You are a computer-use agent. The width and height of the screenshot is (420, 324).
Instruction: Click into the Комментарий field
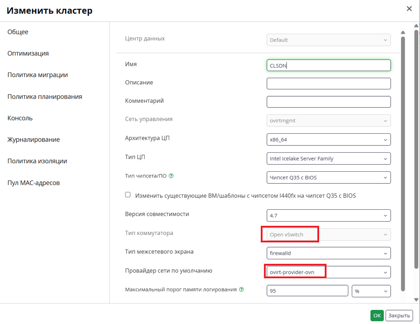[x=329, y=102]
